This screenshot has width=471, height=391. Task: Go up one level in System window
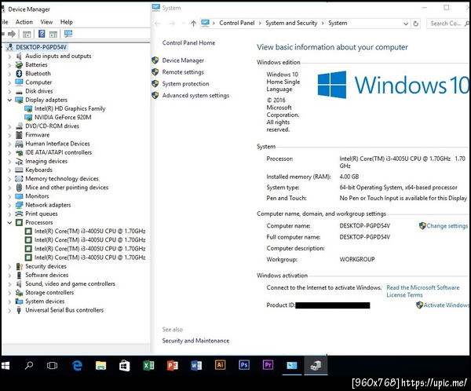[x=193, y=23]
